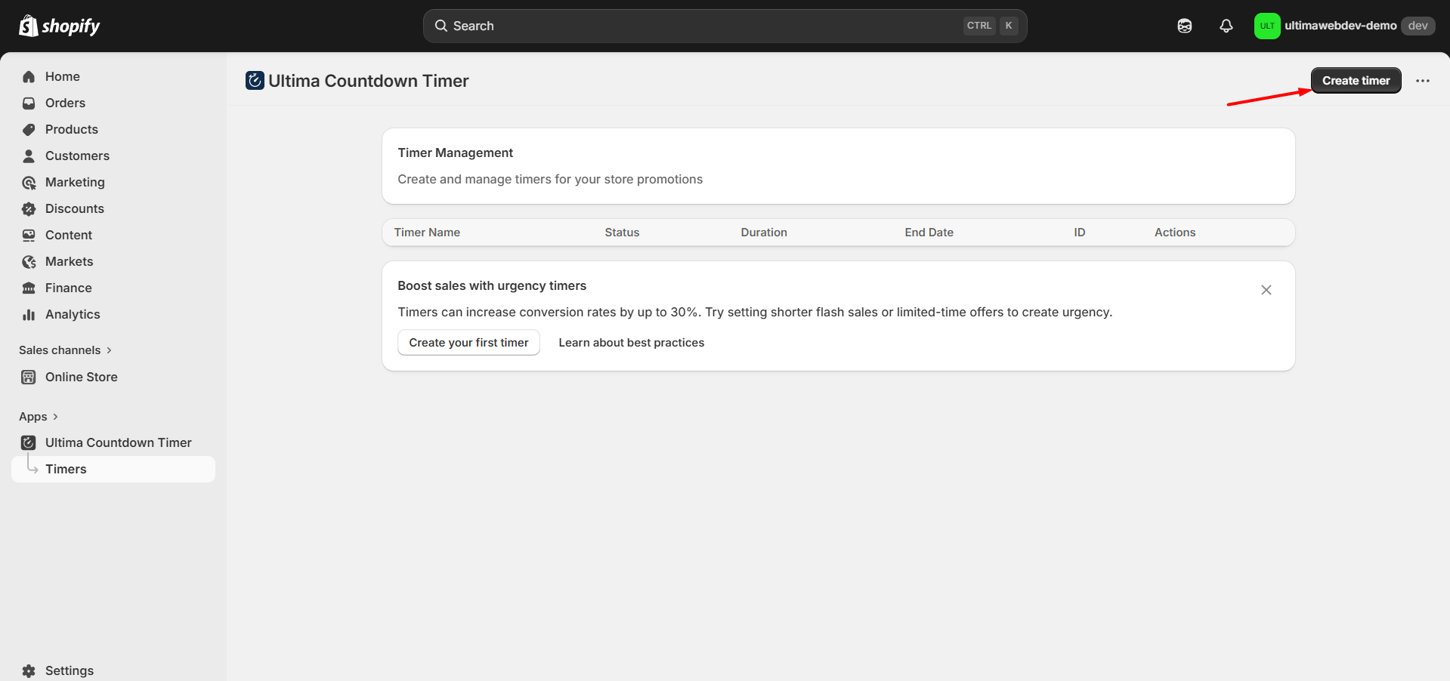Expand the Sales channels section

pos(66,350)
